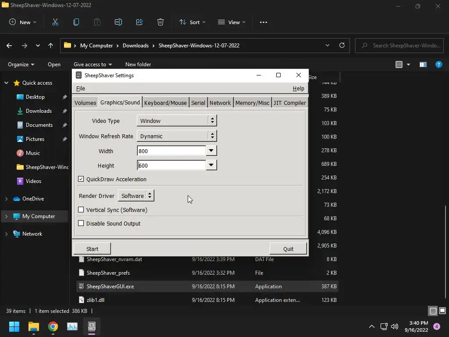Switch to the Memory/Misc tab

click(252, 103)
